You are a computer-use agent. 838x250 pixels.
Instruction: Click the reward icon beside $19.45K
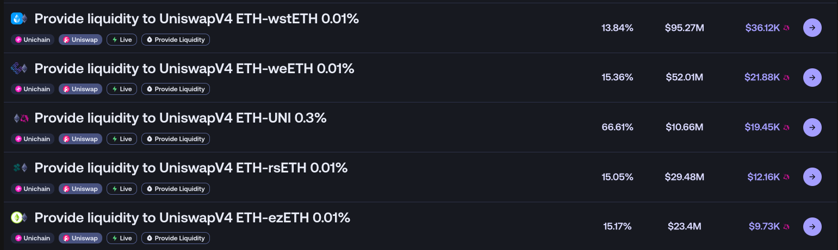click(x=786, y=127)
